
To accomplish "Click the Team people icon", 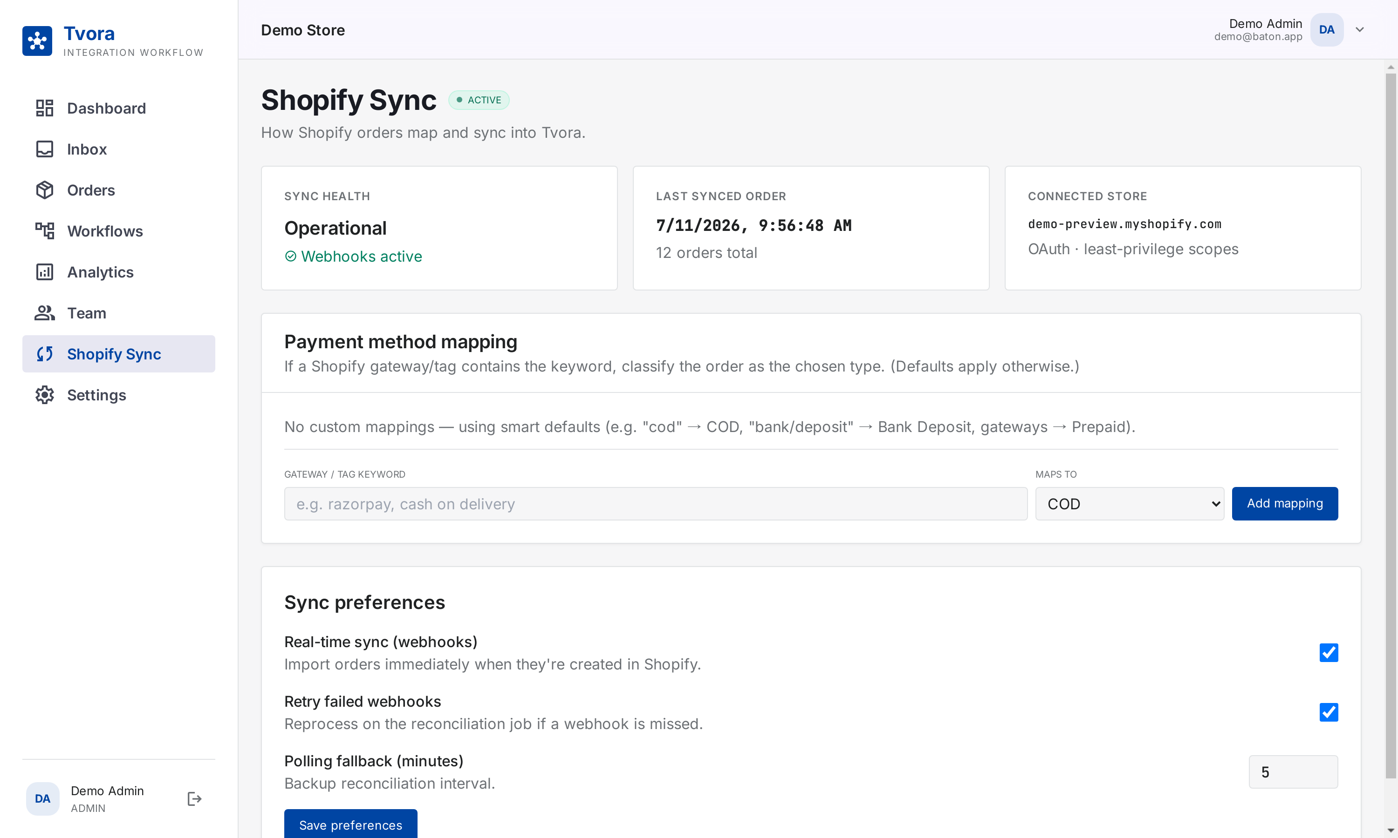I will point(45,313).
